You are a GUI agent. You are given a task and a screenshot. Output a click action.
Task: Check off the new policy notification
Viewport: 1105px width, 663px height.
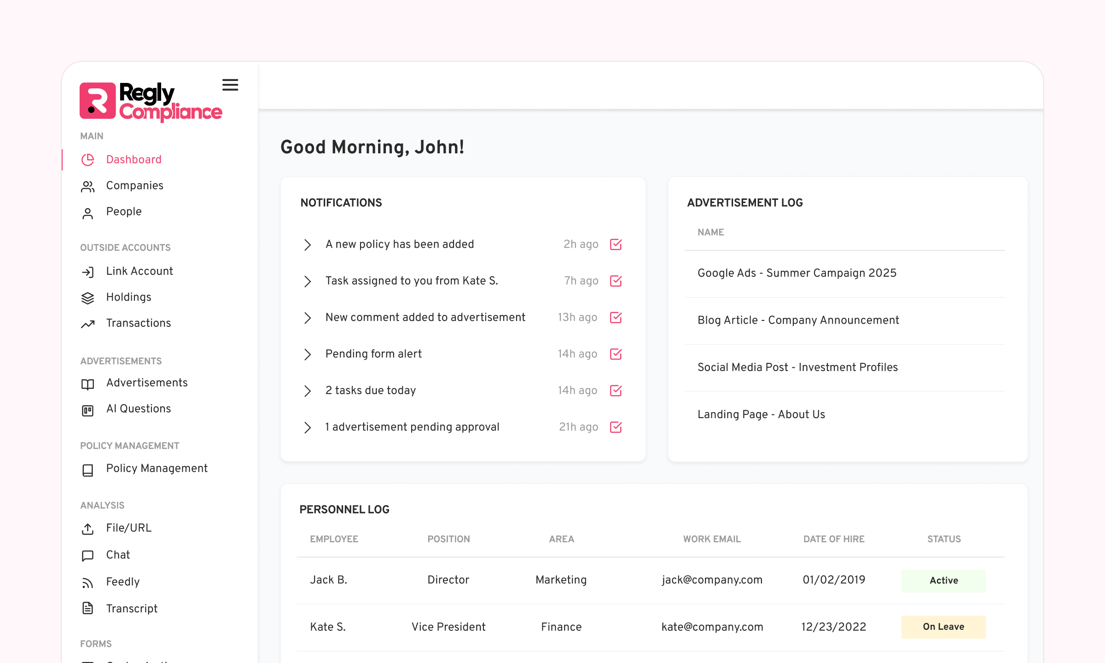[616, 244]
